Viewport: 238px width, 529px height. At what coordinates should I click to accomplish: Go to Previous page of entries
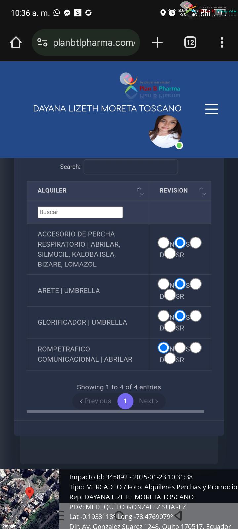96,401
